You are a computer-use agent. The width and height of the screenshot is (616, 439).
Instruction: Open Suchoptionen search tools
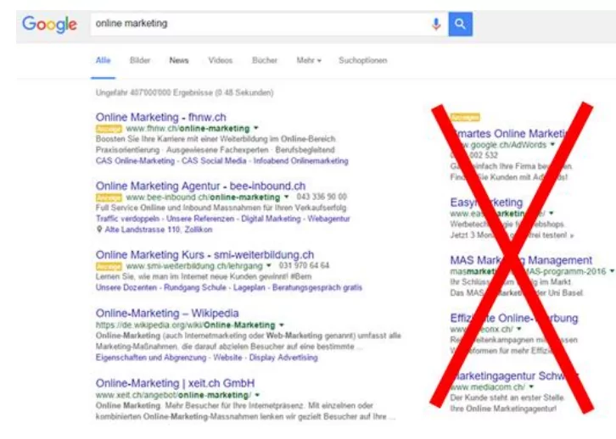click(x=363, y=60)
